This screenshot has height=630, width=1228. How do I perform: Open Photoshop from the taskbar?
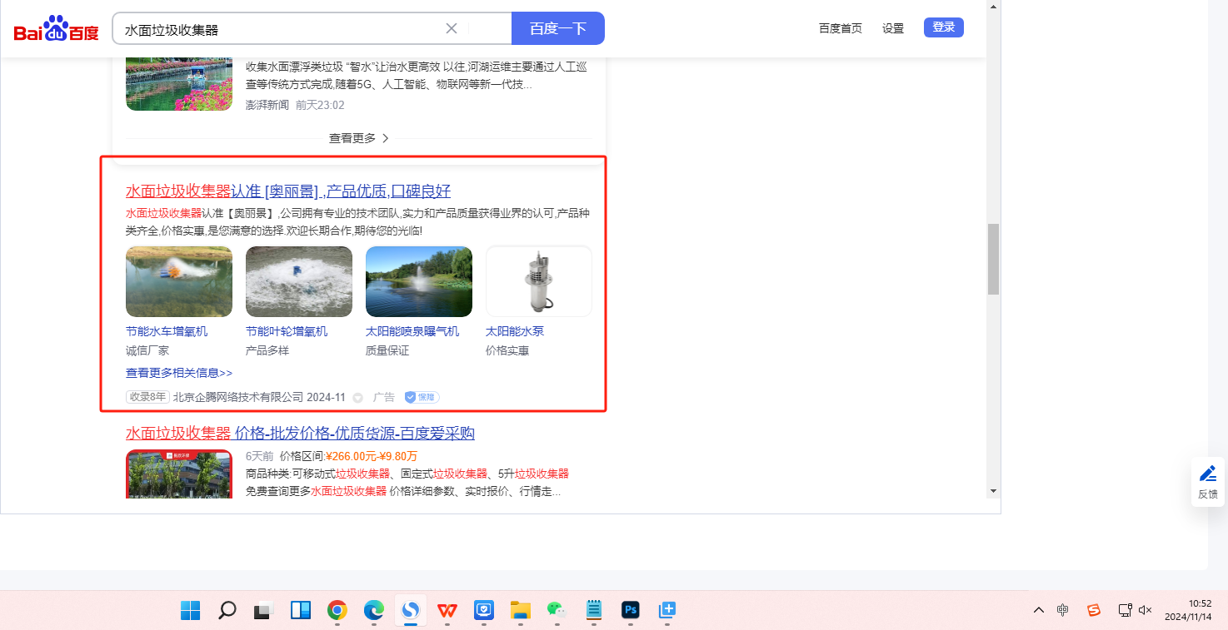(x=630, y=611)
